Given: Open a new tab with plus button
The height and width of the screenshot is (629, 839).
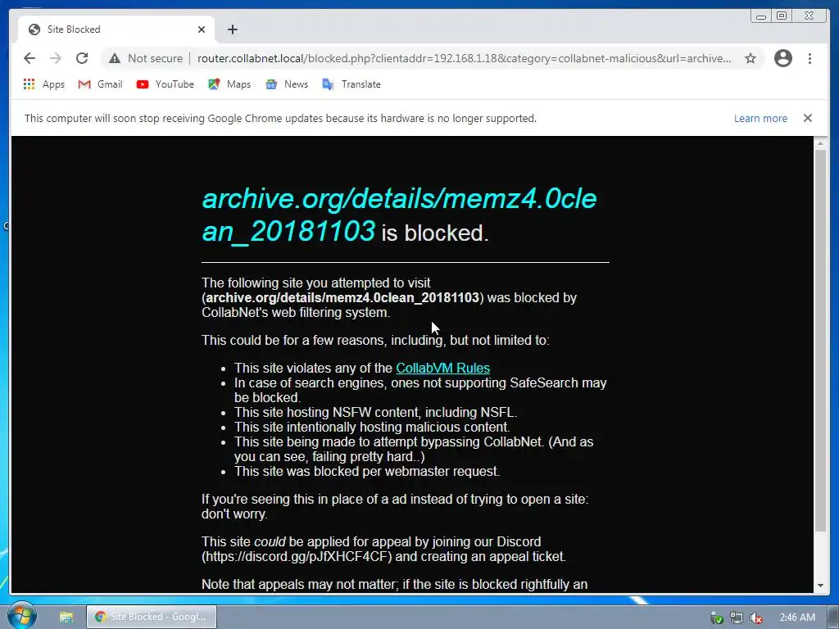Looking at the screenshot, I should click(232, 29).
